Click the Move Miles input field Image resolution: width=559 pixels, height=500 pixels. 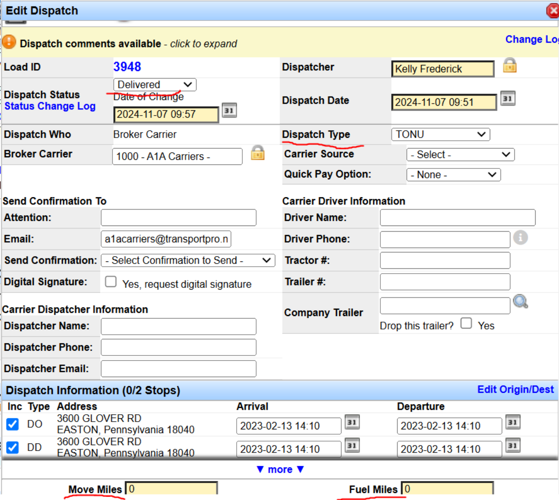pos(171,488)
